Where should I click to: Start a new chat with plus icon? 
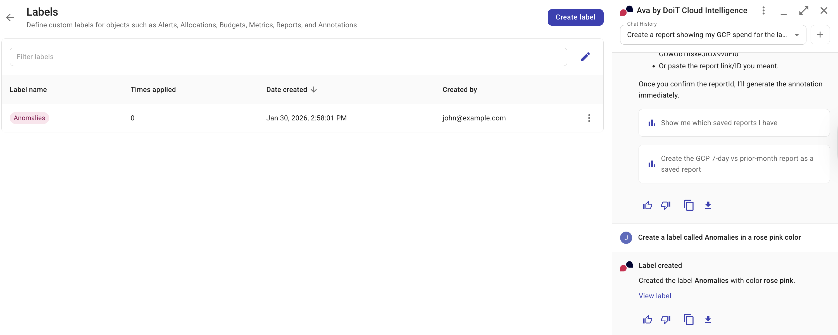[x=820, y=35]
